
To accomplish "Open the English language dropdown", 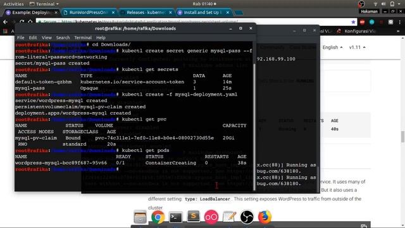I will 332,47.
